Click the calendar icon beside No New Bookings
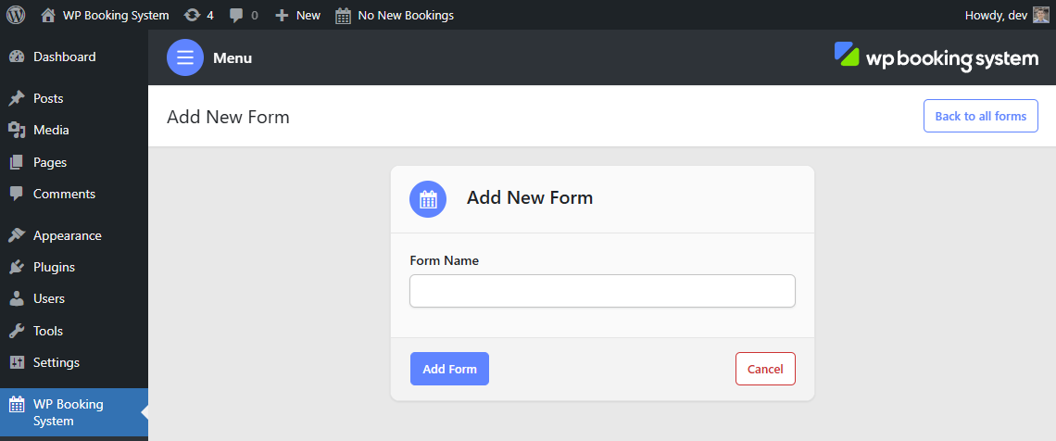Viewport: 1056px width, 441px height. tap(343, 15)
